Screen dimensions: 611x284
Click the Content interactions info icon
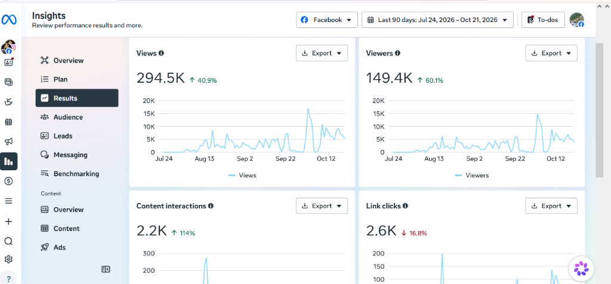tap(211, 206)
